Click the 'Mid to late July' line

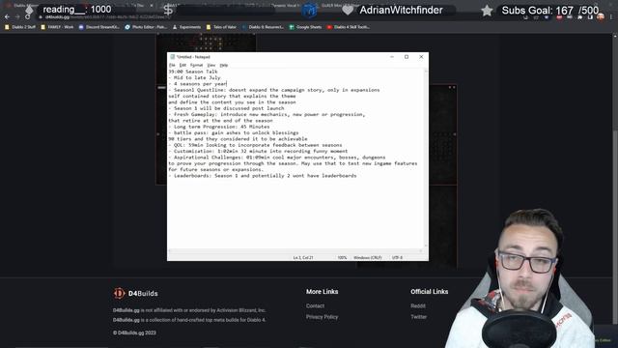[194, 77]
